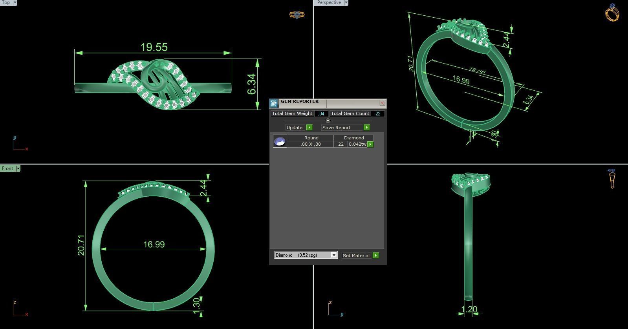The image size is (628, 329).
Task: Click the 19.55 dimension in Top view
Action: (x=154, y=48)
